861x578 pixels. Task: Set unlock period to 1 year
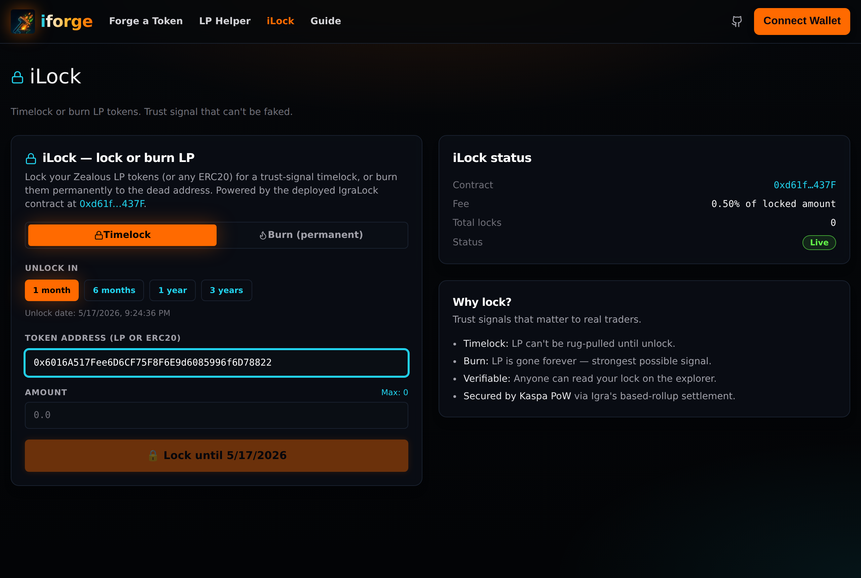[x=172, y=290]
